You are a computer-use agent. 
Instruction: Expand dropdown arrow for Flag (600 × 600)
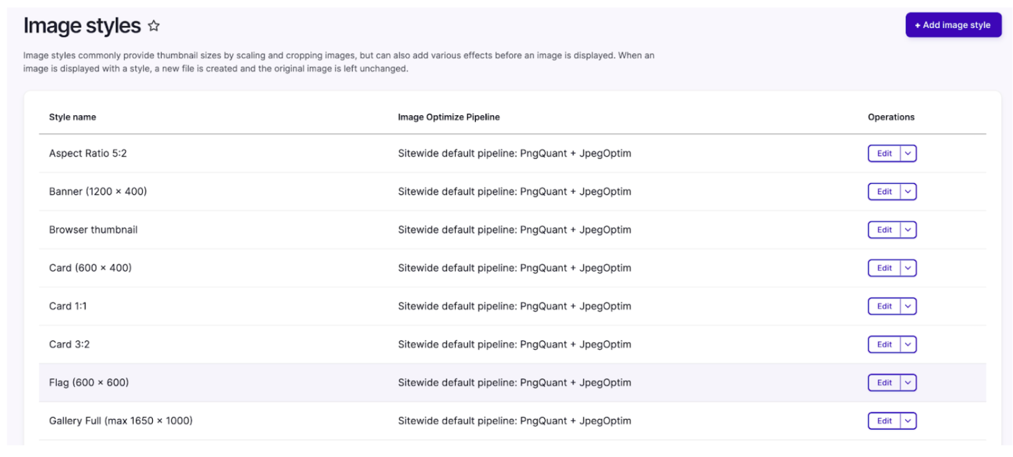click(908, 383)
